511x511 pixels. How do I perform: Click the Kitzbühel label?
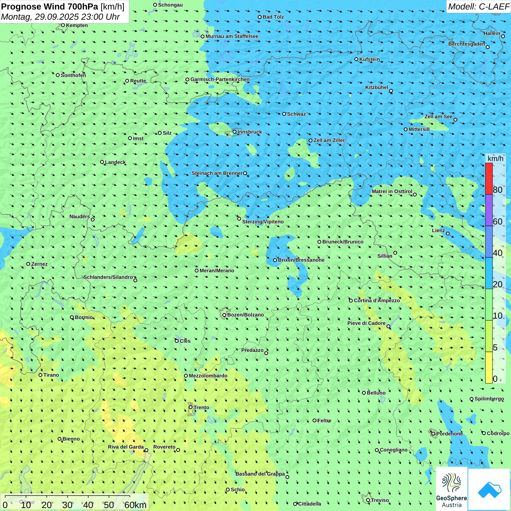pyautogui.click(x=377, y=87)
